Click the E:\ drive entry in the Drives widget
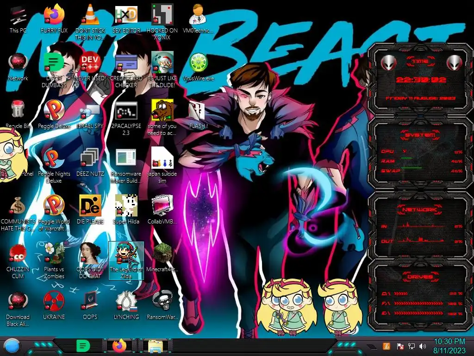Screen dimensions: 474x356 422,313
